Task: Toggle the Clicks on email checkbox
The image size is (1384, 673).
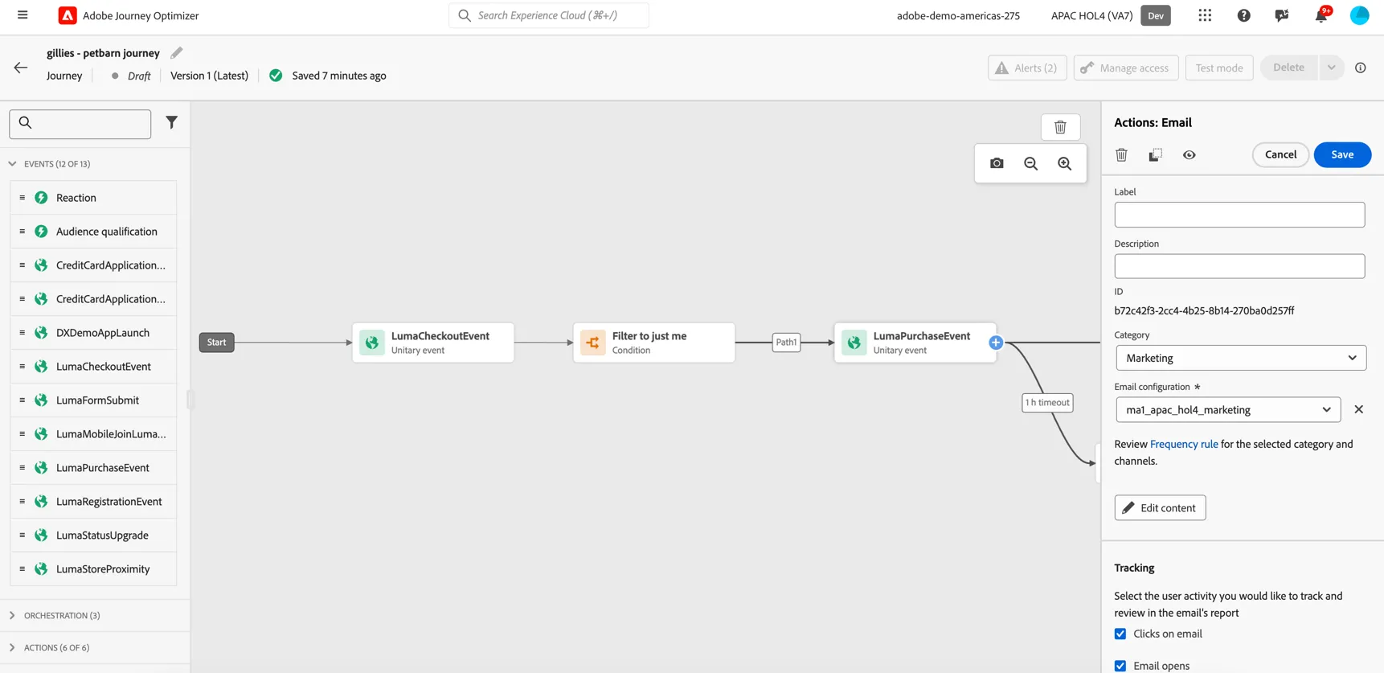Action: [1120, 634]
